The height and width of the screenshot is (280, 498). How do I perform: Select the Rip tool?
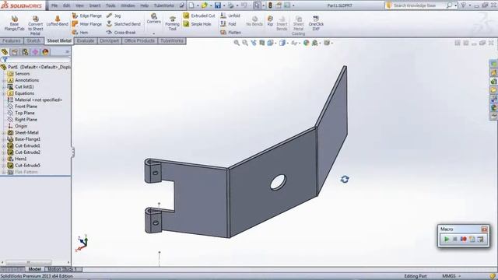[270, 21]
